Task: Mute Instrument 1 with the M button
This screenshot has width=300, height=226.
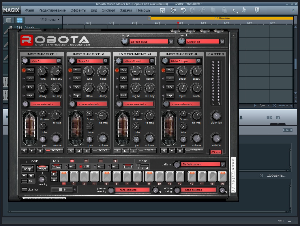Action: [32, 151]
